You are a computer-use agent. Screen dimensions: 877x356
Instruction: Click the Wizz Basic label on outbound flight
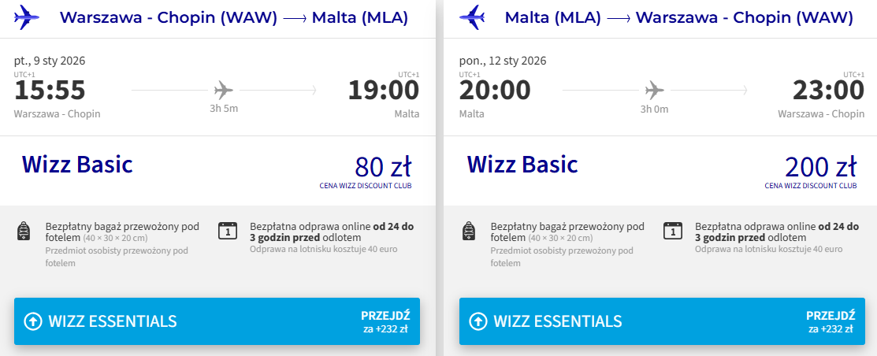click(77, 165)
